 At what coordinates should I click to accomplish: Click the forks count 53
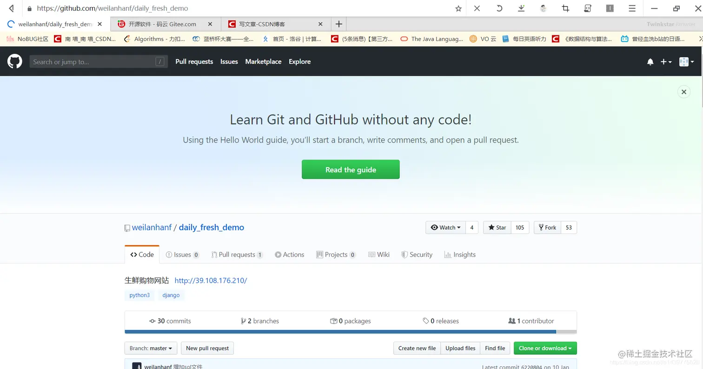pyautogui.click(x=569, y=227)
